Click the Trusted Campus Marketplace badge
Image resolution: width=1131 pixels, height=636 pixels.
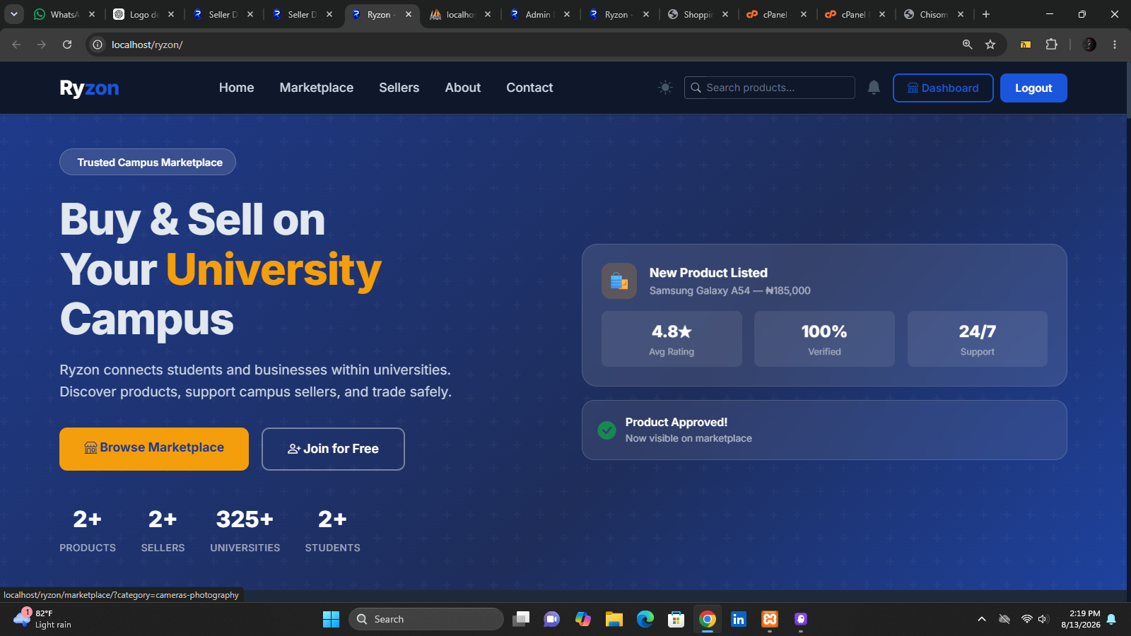pyautogui.click(x=148, y=162)
